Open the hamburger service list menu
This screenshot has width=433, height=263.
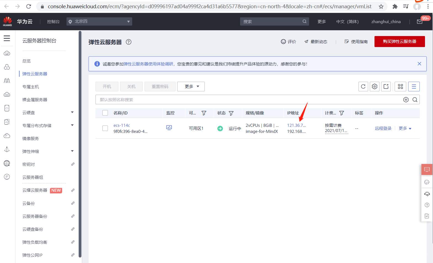click(7, 38)
